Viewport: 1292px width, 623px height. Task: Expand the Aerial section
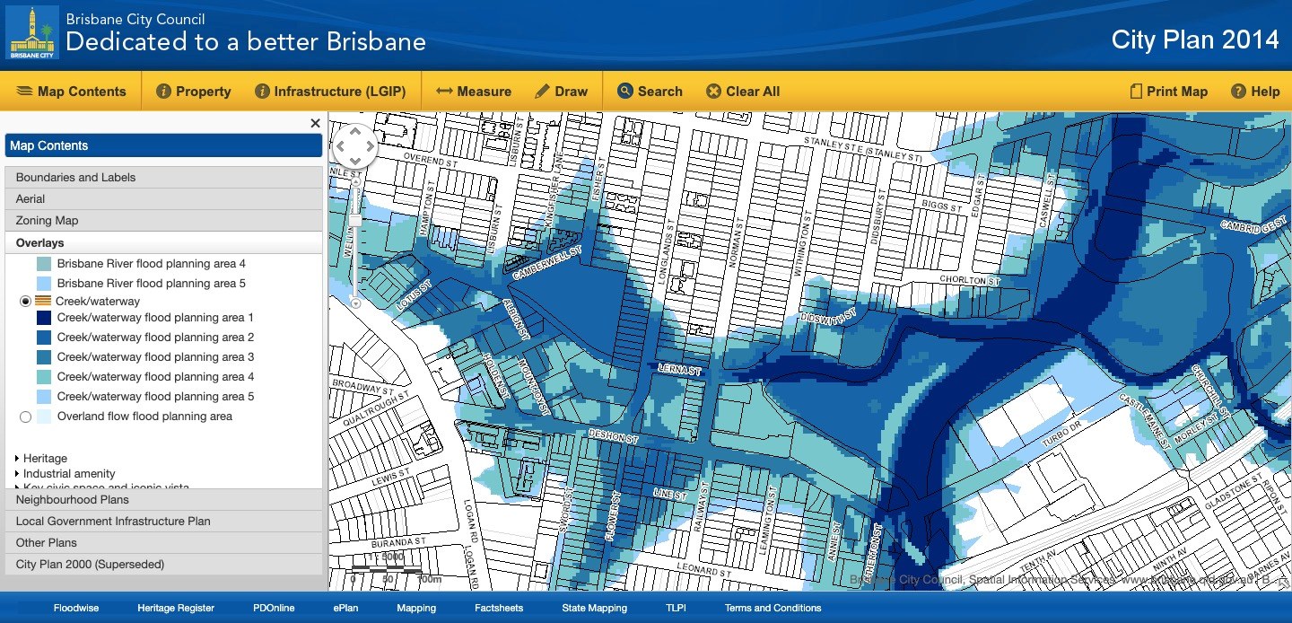click(x=163, y=199)
